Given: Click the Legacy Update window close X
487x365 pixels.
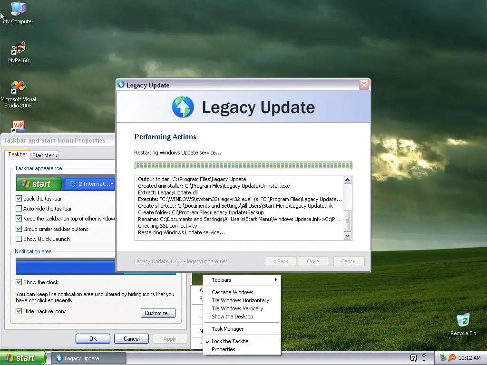Looking at the screenshot, I should (x=364, y=85).
